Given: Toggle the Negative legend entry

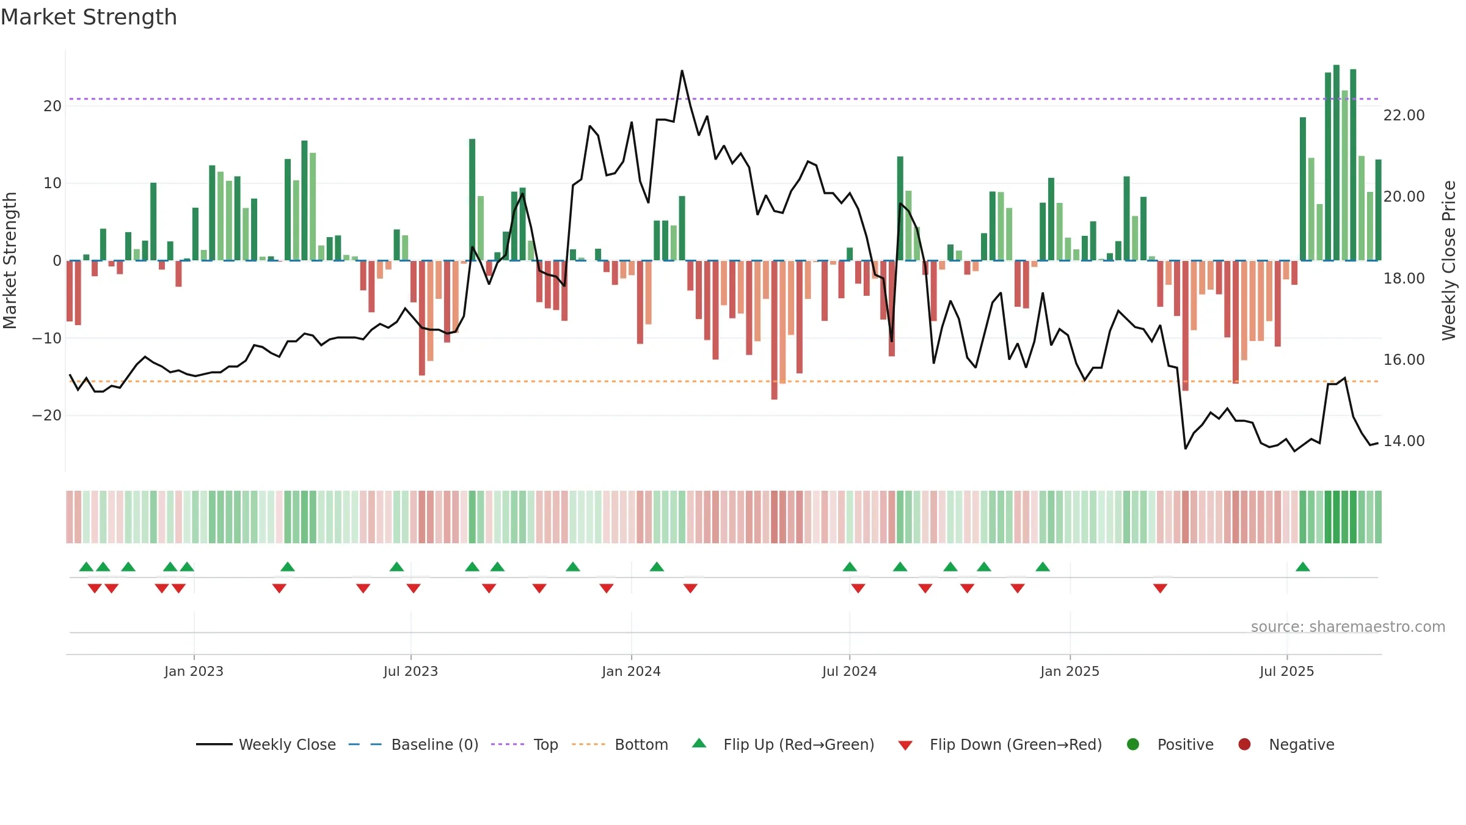Looking at the screenshot, I should [x=1286, y=744].
